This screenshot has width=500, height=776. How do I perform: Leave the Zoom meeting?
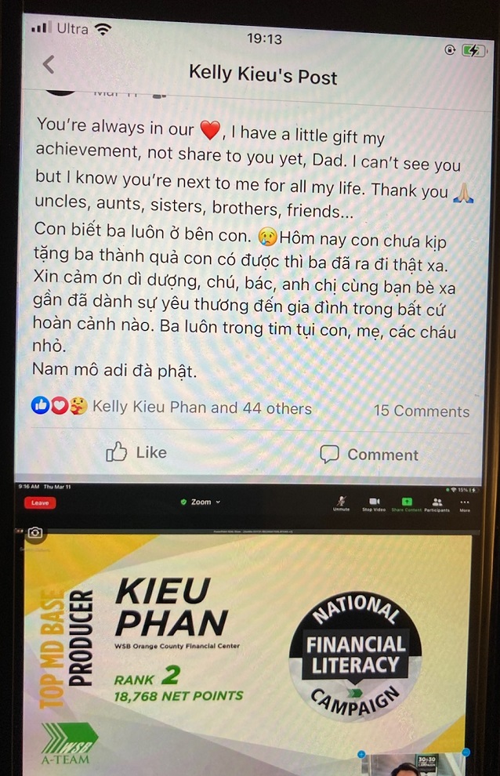pyautogui.click(x=40, y=502)
